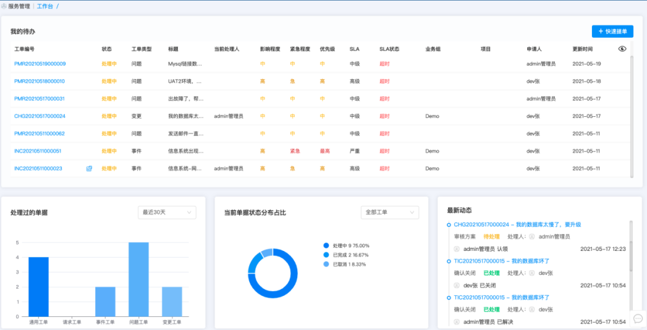Click the 已取消 legend dot

326,264
